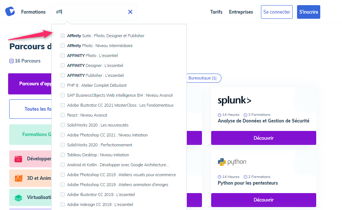The height and width of the screenshot is (210, 342).
Task: Select Adobe Illustrator CC 2019: L'essentiel
Action: (x=101, y=195)
